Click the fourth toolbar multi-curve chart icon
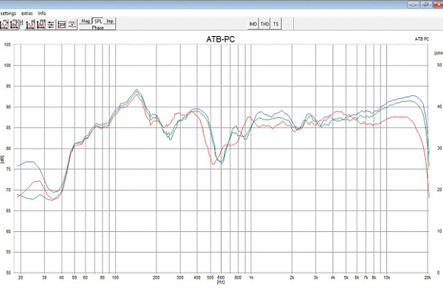The height and width of the screenshot is (288, 443). tap(41, 24)
